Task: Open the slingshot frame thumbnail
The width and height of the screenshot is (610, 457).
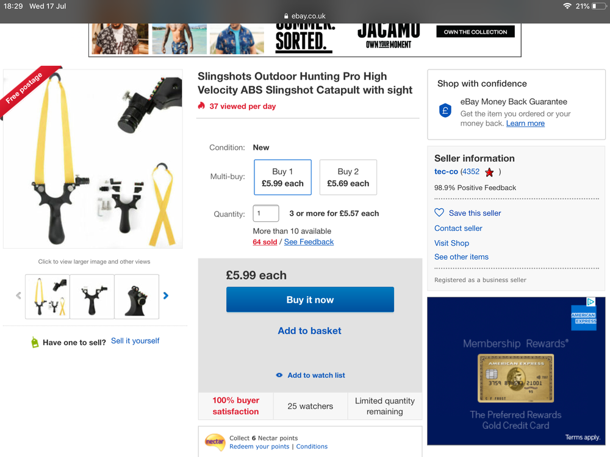Action: click(92, 297)
